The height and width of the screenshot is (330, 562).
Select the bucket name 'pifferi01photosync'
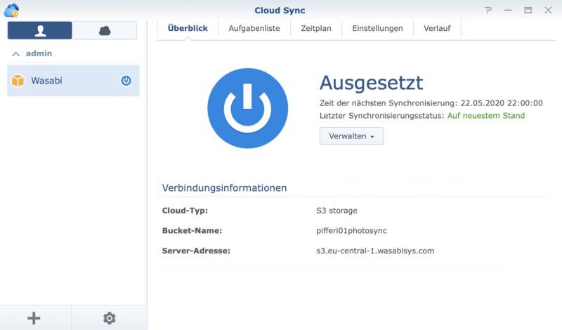click(352, 231)
